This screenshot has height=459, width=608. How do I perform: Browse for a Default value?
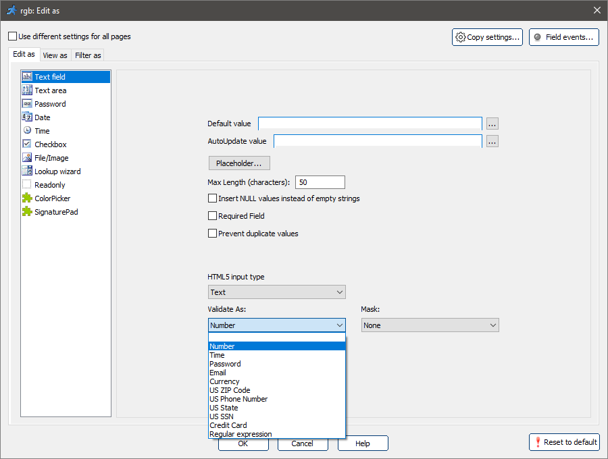(x=492, y=124)
